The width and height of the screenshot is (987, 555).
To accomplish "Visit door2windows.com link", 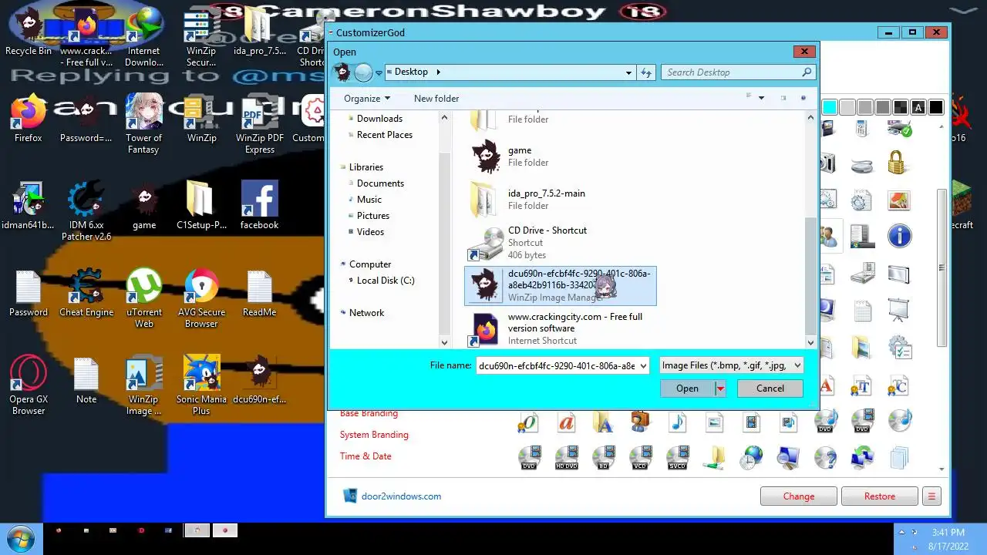I will pyautogui.click(x=401, y=496).
